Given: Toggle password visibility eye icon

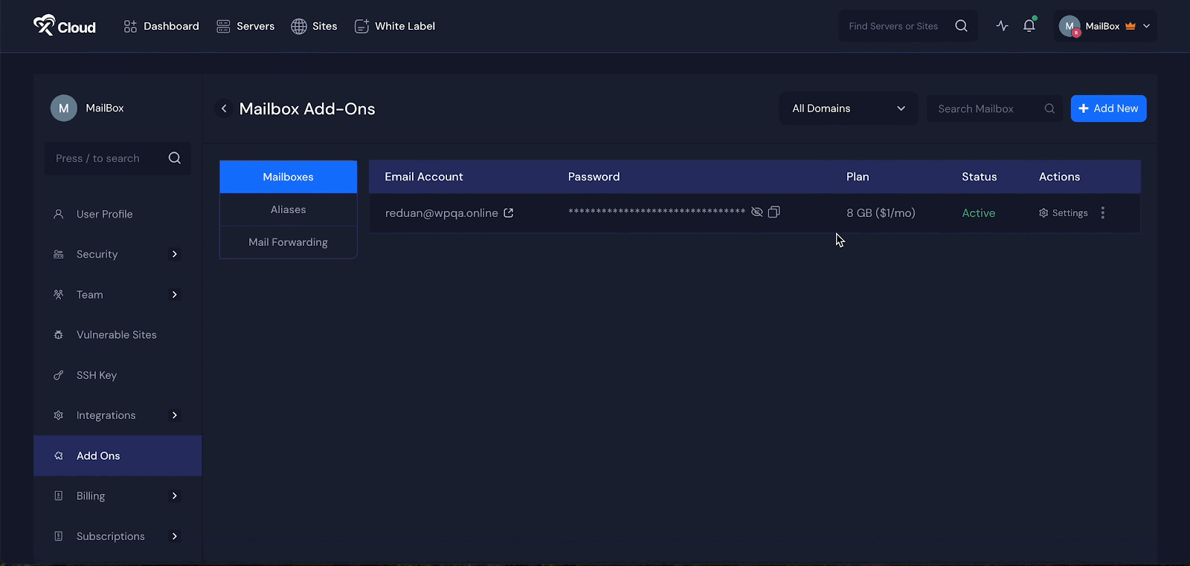Looking at the screenshot, I should 756,212.
